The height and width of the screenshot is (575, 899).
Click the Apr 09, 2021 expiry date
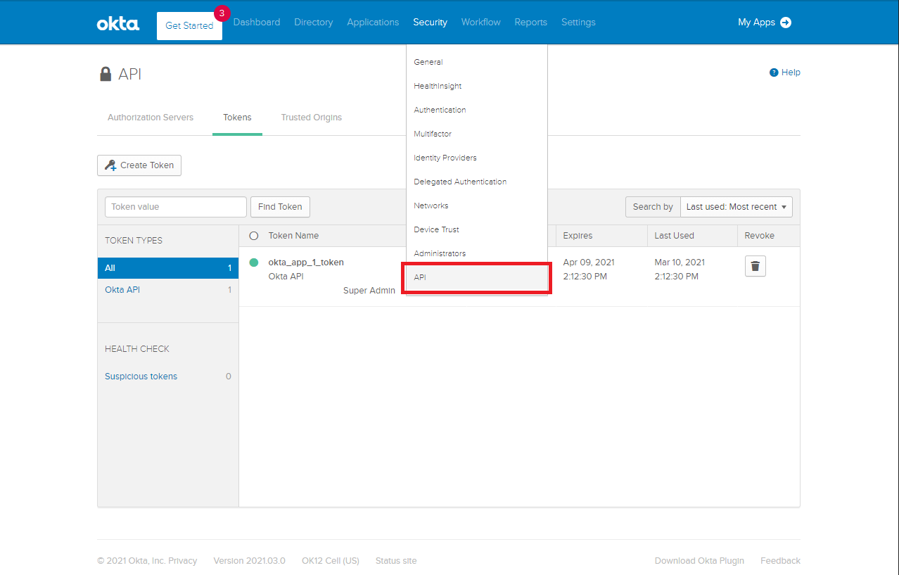coord(589,263)
